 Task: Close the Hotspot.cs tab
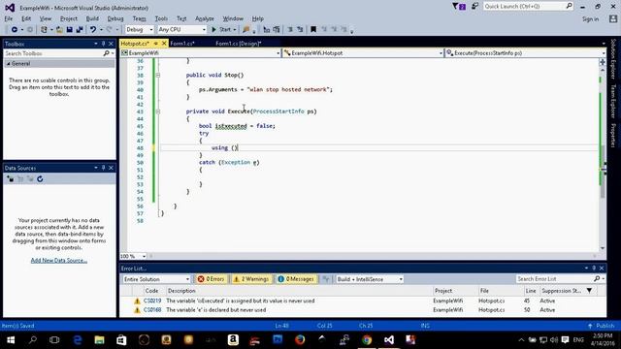(164, 44)
